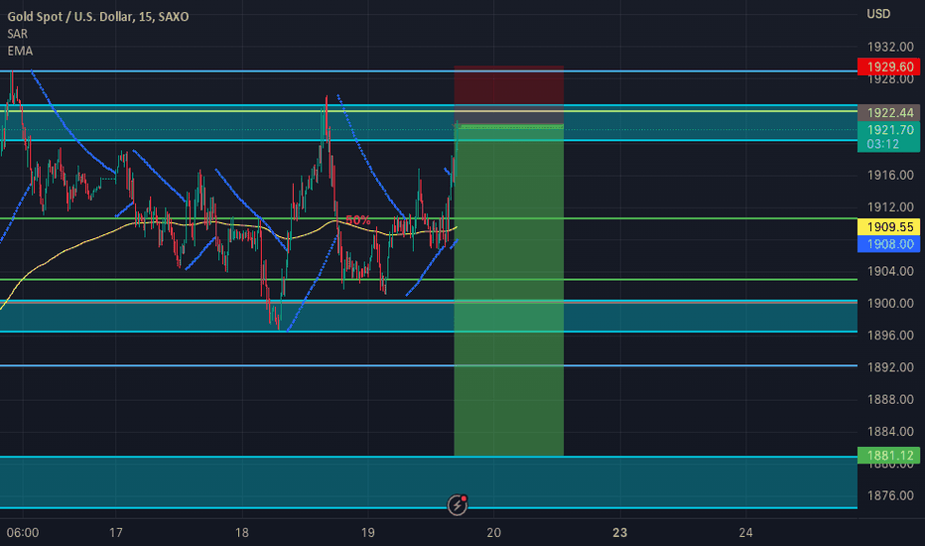This screenshot has width=925, height=546.
Task: Click the 1896.00 price scale value
Action: (x=890, y=336)
